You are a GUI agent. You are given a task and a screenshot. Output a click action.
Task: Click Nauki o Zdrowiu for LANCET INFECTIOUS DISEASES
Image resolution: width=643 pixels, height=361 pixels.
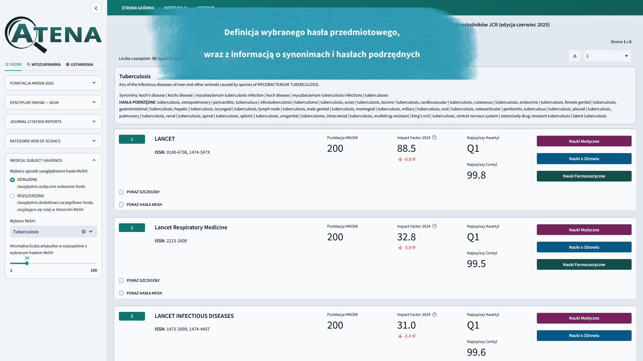coord(584,336)
